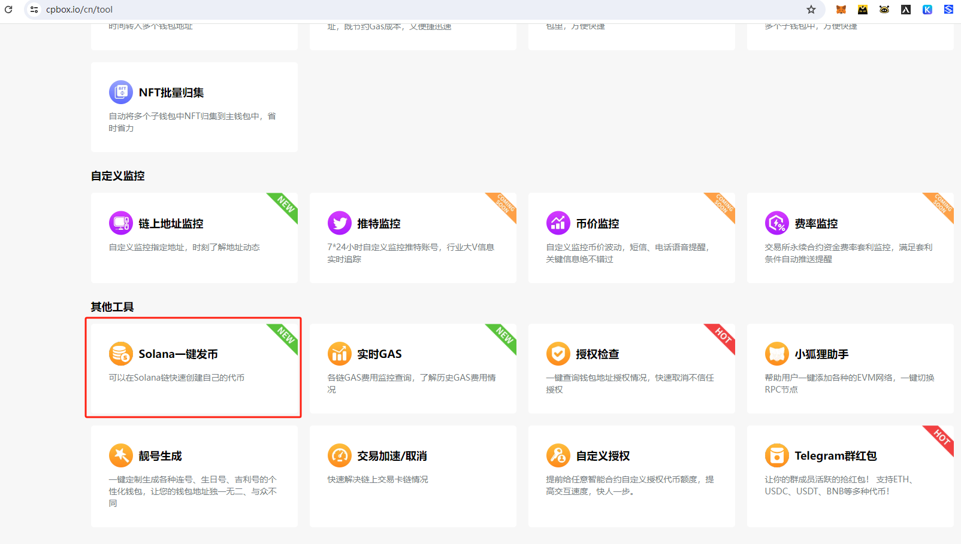Open site information icon in address bar
This screenshot has width=961, height=544.
click(x=34, y=10)
